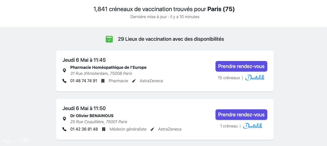327x146 pixels.
Task: Click phone icon beside 01 42 36 81 48
Action: click(64, 129)
